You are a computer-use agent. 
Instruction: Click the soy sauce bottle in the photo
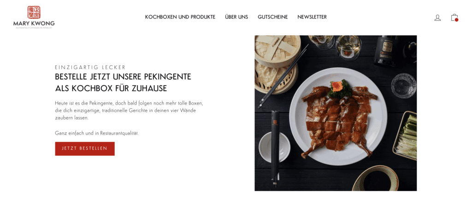(386, 51)
